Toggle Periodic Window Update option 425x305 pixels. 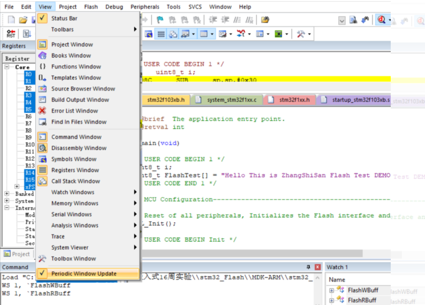(88, 273)
